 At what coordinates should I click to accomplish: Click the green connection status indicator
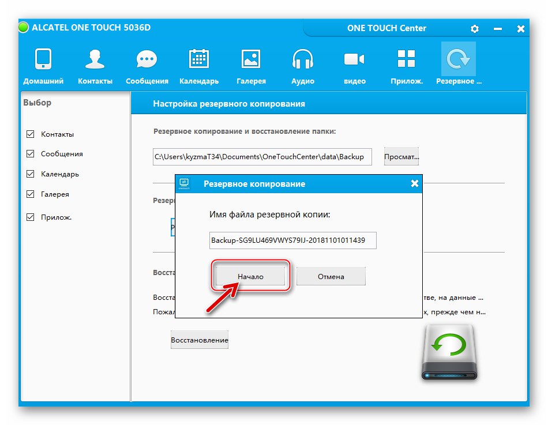click(x=24, y=27)
